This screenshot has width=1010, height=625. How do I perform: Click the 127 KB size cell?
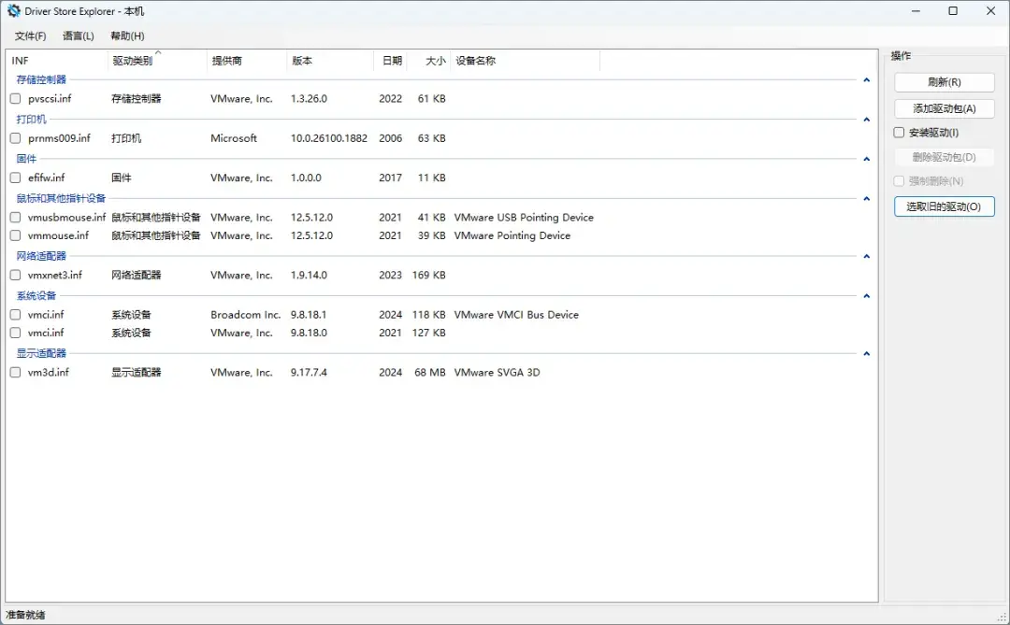429,333
